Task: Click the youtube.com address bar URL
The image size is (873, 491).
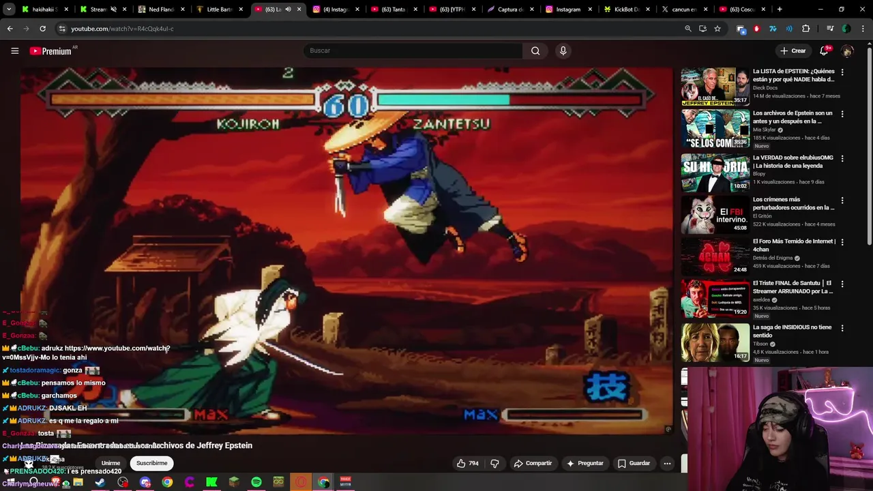Action: coord(122,29)
